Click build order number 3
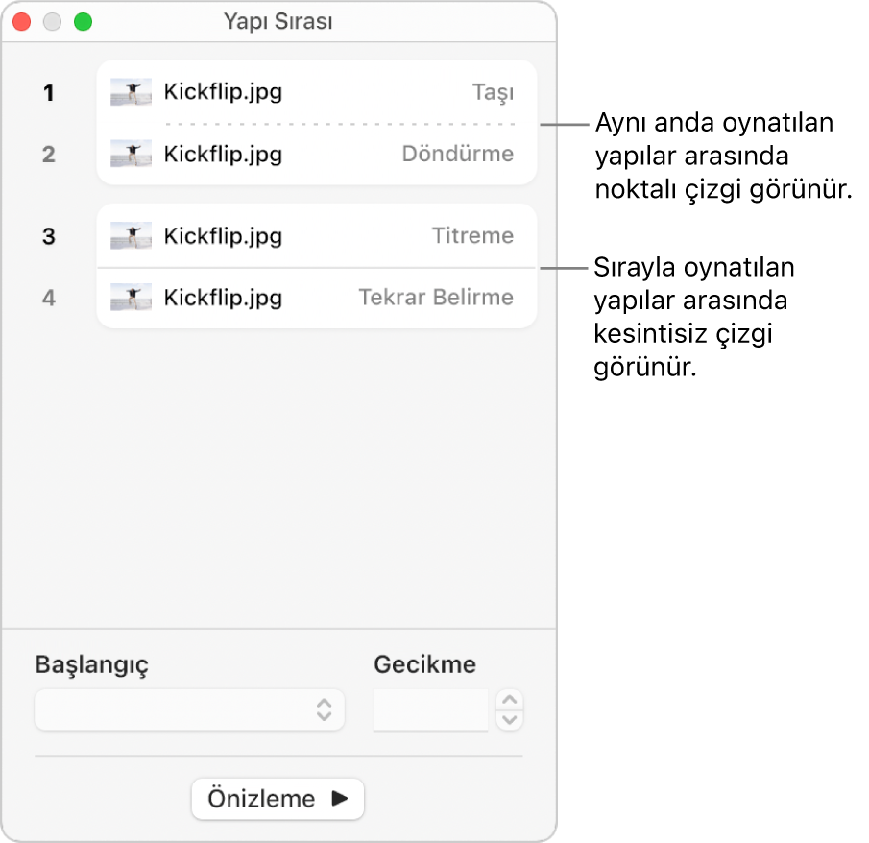The height and width of the screenshot is (843, 869). tap(49, 236)
